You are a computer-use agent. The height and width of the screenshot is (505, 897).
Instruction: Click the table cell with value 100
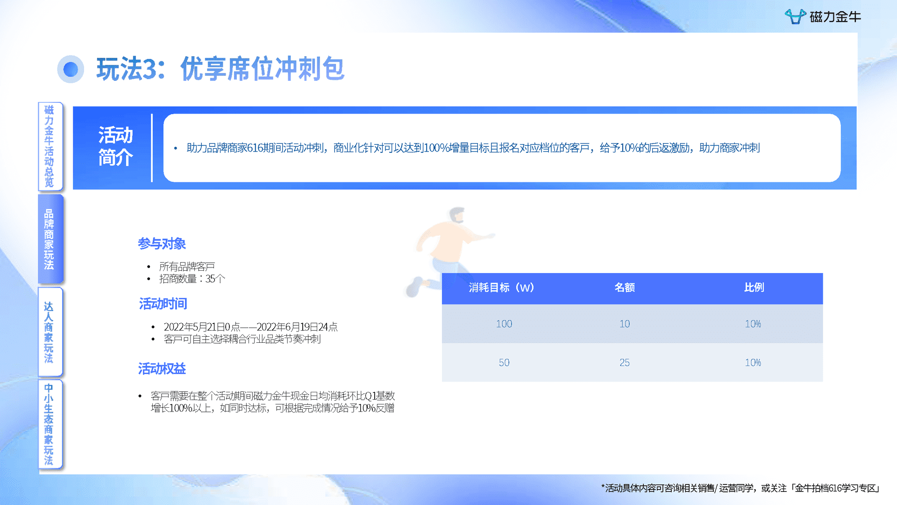click(x=504, y=324)
